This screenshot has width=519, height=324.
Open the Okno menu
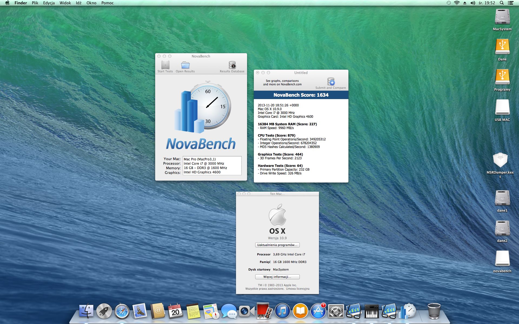(91, 3)
